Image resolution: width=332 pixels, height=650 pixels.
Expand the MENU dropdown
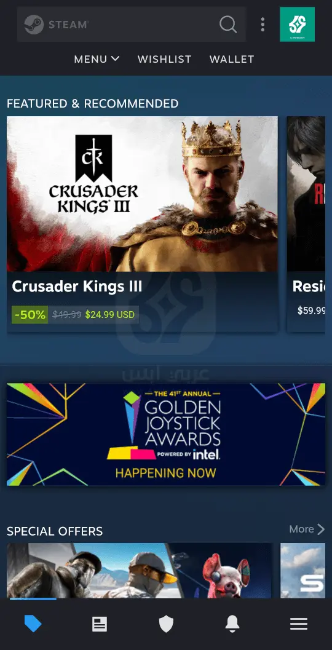pyautogui.click(x=97, y=59)
